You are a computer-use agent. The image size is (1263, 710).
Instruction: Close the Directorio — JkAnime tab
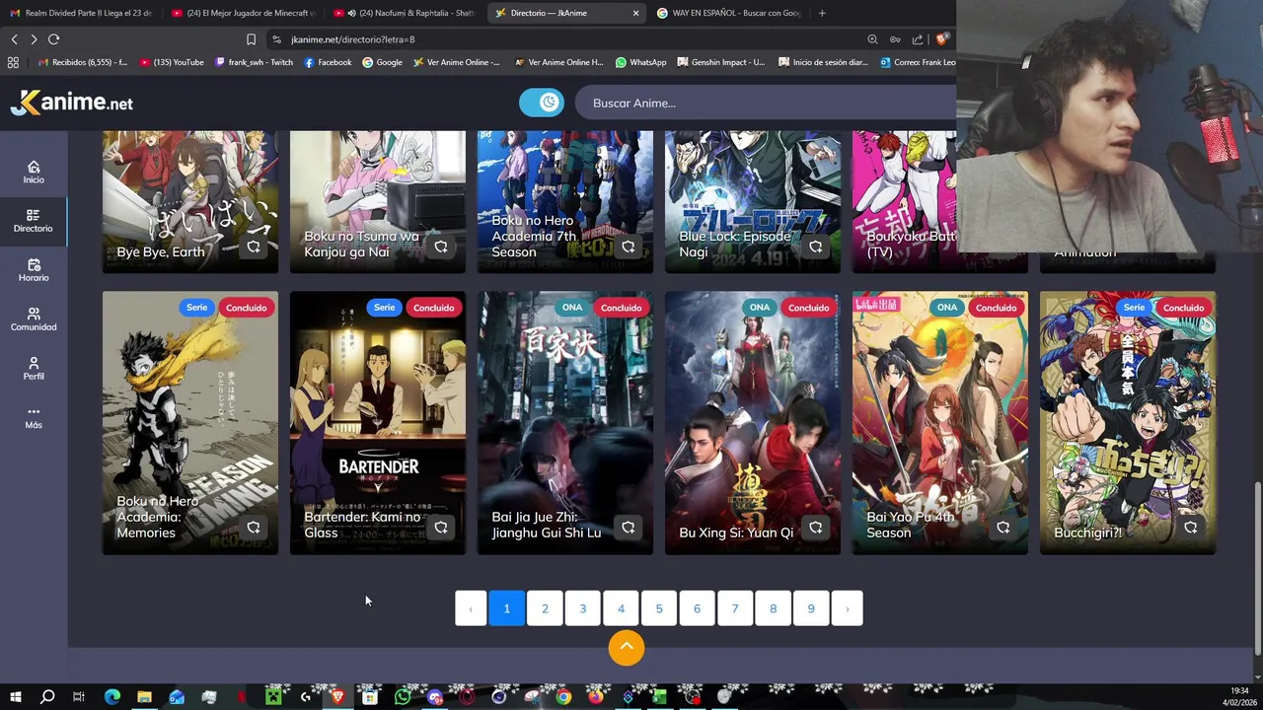click(x=635, y=13)
